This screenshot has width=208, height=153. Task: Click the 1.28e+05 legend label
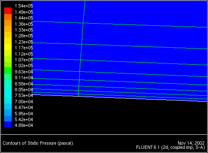click(x=24, y=36)
